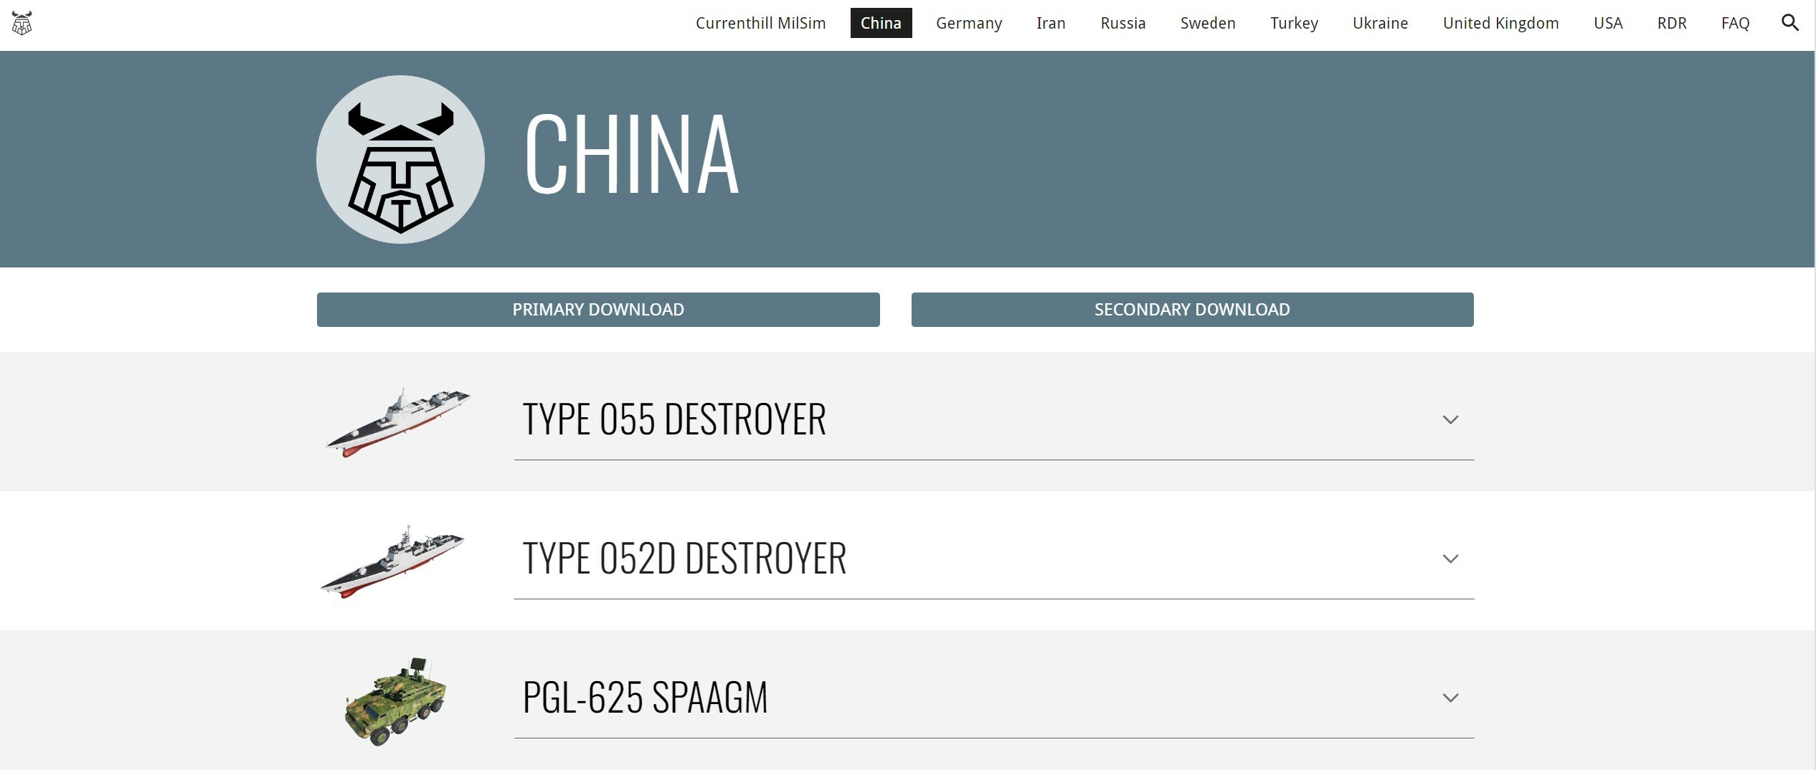The height and width of the screenshot is (770, 1816).
Task: Expand the Type 055 Destroyer chevron
Action: point(1450,420)
